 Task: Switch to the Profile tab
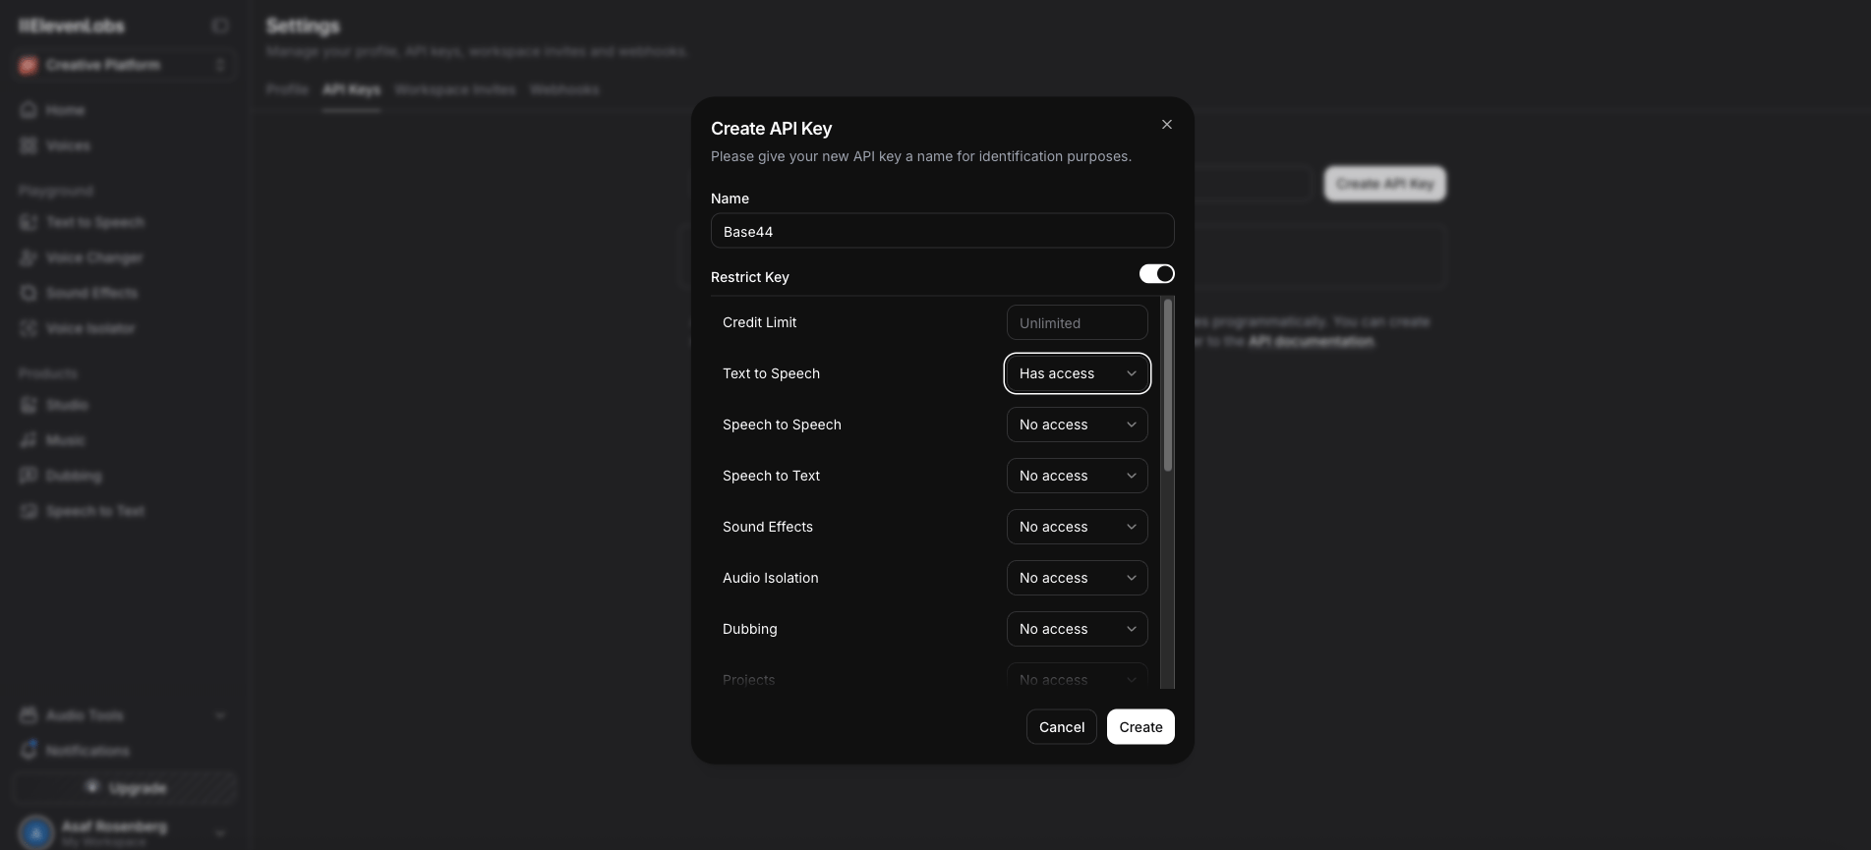click(x=287, y=89)
